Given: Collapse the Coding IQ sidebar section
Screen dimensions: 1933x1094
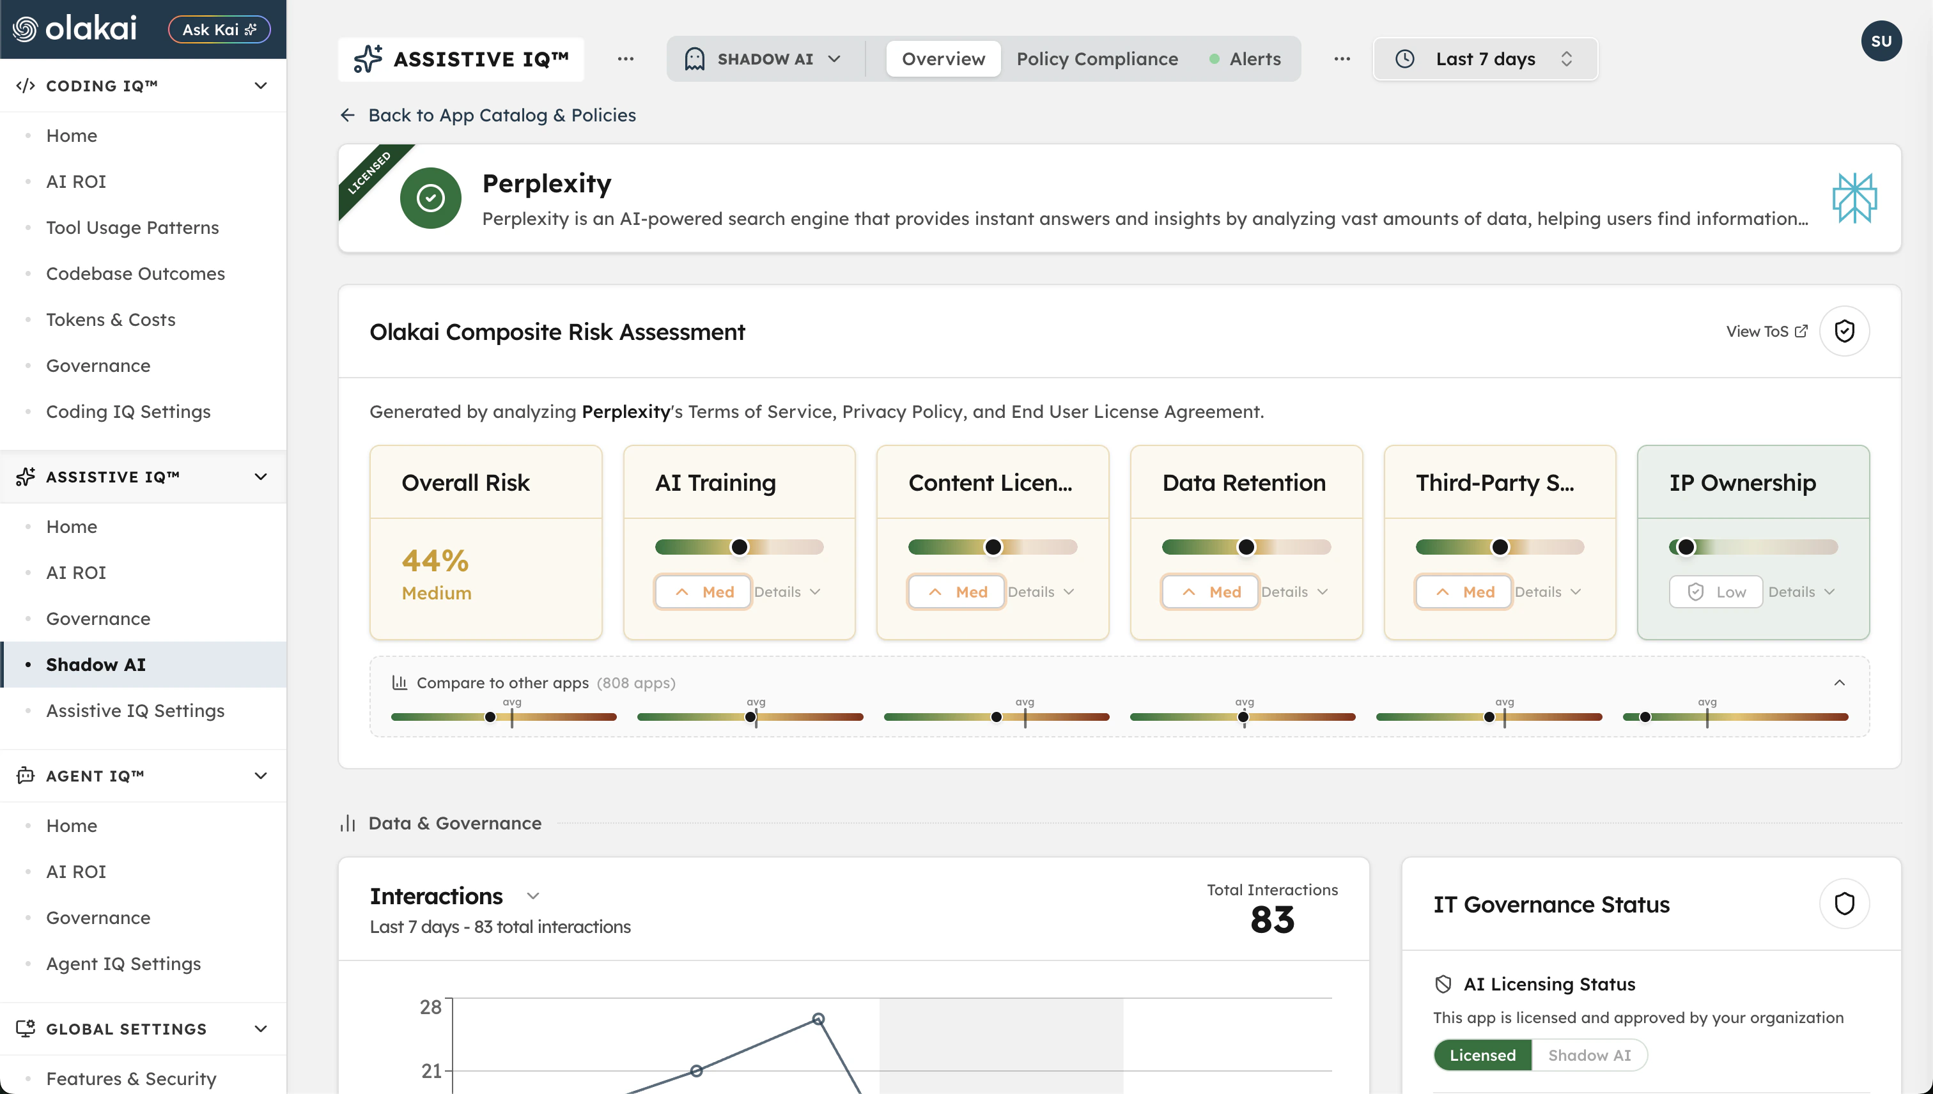Looking at the screenshot, I should coord(261,85).
